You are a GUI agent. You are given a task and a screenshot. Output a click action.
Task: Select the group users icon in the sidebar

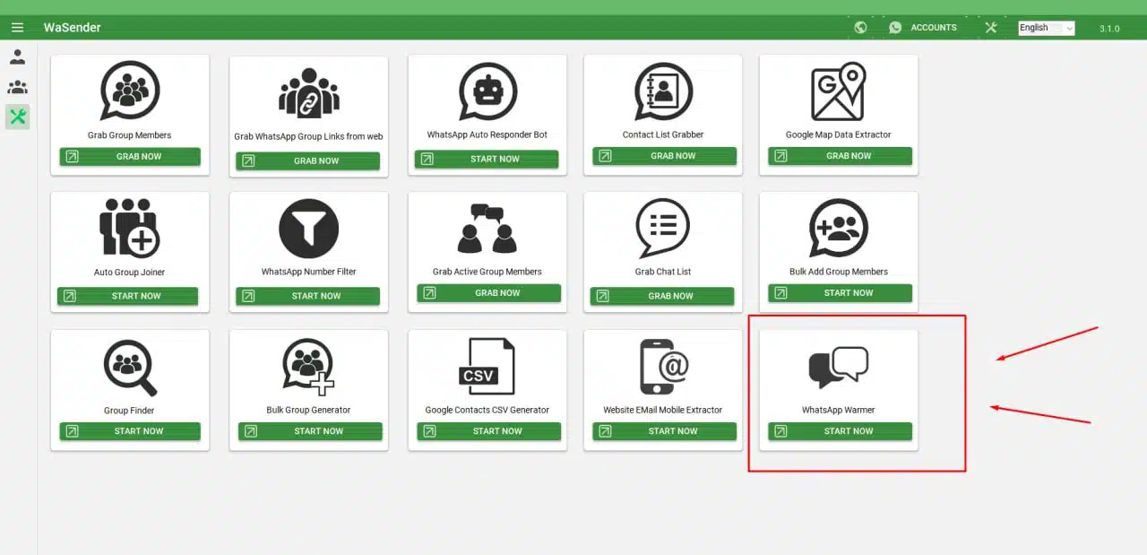[x=17, y=87]
